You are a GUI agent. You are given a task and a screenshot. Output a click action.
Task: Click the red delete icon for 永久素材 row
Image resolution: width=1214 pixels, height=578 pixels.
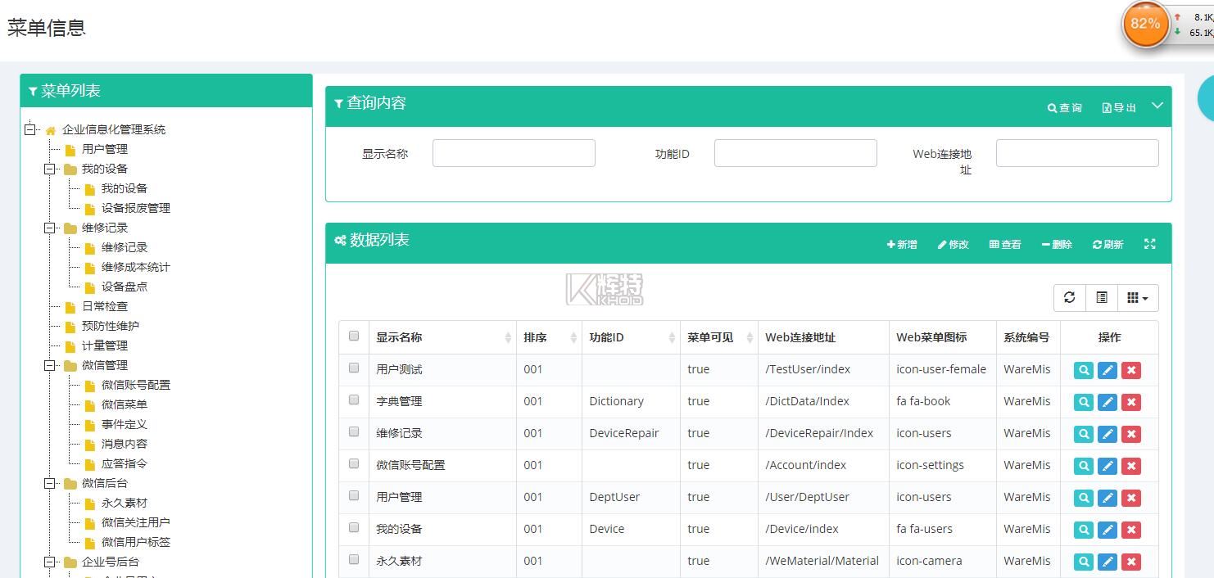[1131, 562]
